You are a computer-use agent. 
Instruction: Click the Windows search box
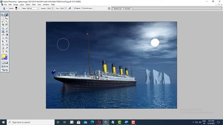click(x=31, y=122)
